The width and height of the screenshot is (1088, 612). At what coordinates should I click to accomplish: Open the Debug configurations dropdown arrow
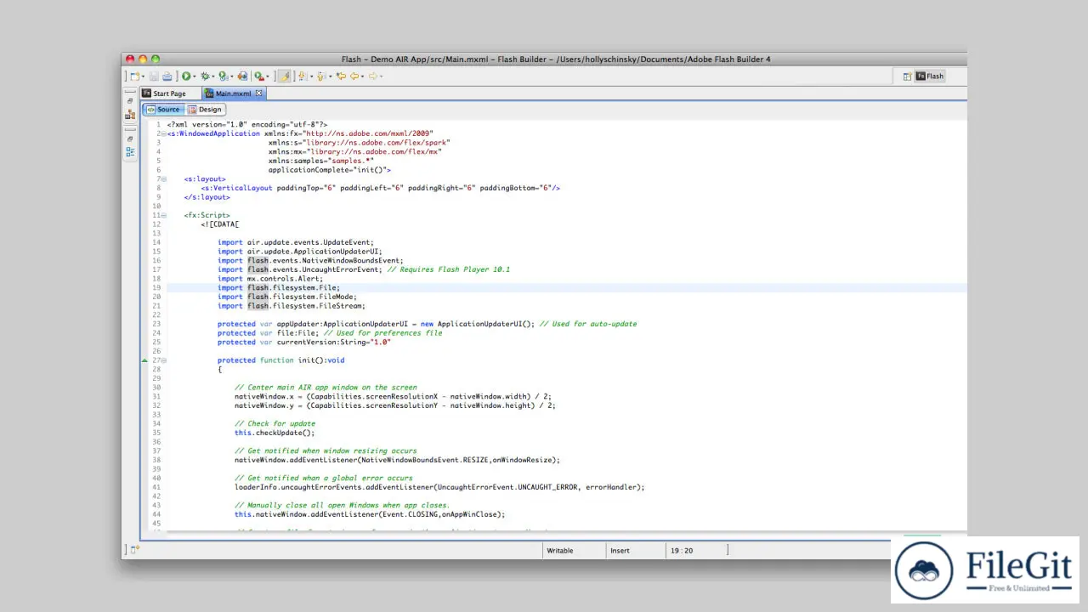(213, 76)
